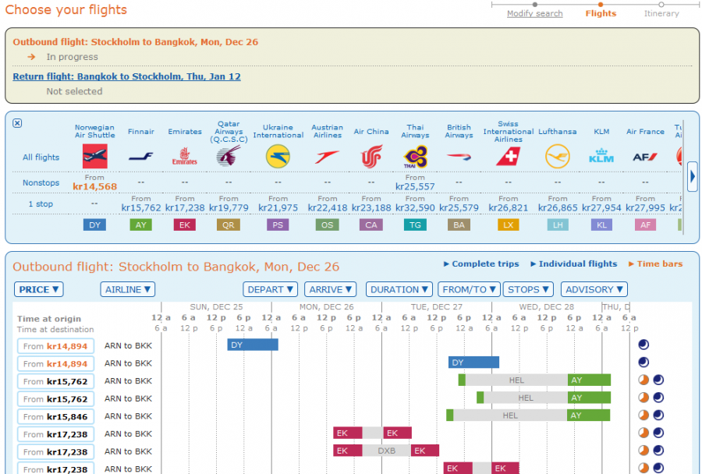Open the STOPS filter dropdown
The height and width of the screenshot is (474, 702).
(527, 289)
